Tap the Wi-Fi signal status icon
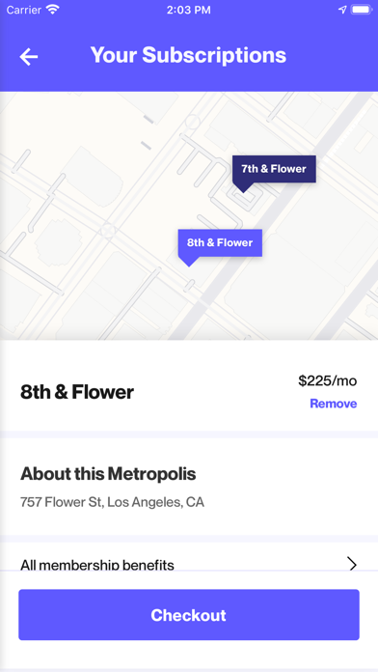The height and width of the screenshot is (672, 378). tap(53, 10)
